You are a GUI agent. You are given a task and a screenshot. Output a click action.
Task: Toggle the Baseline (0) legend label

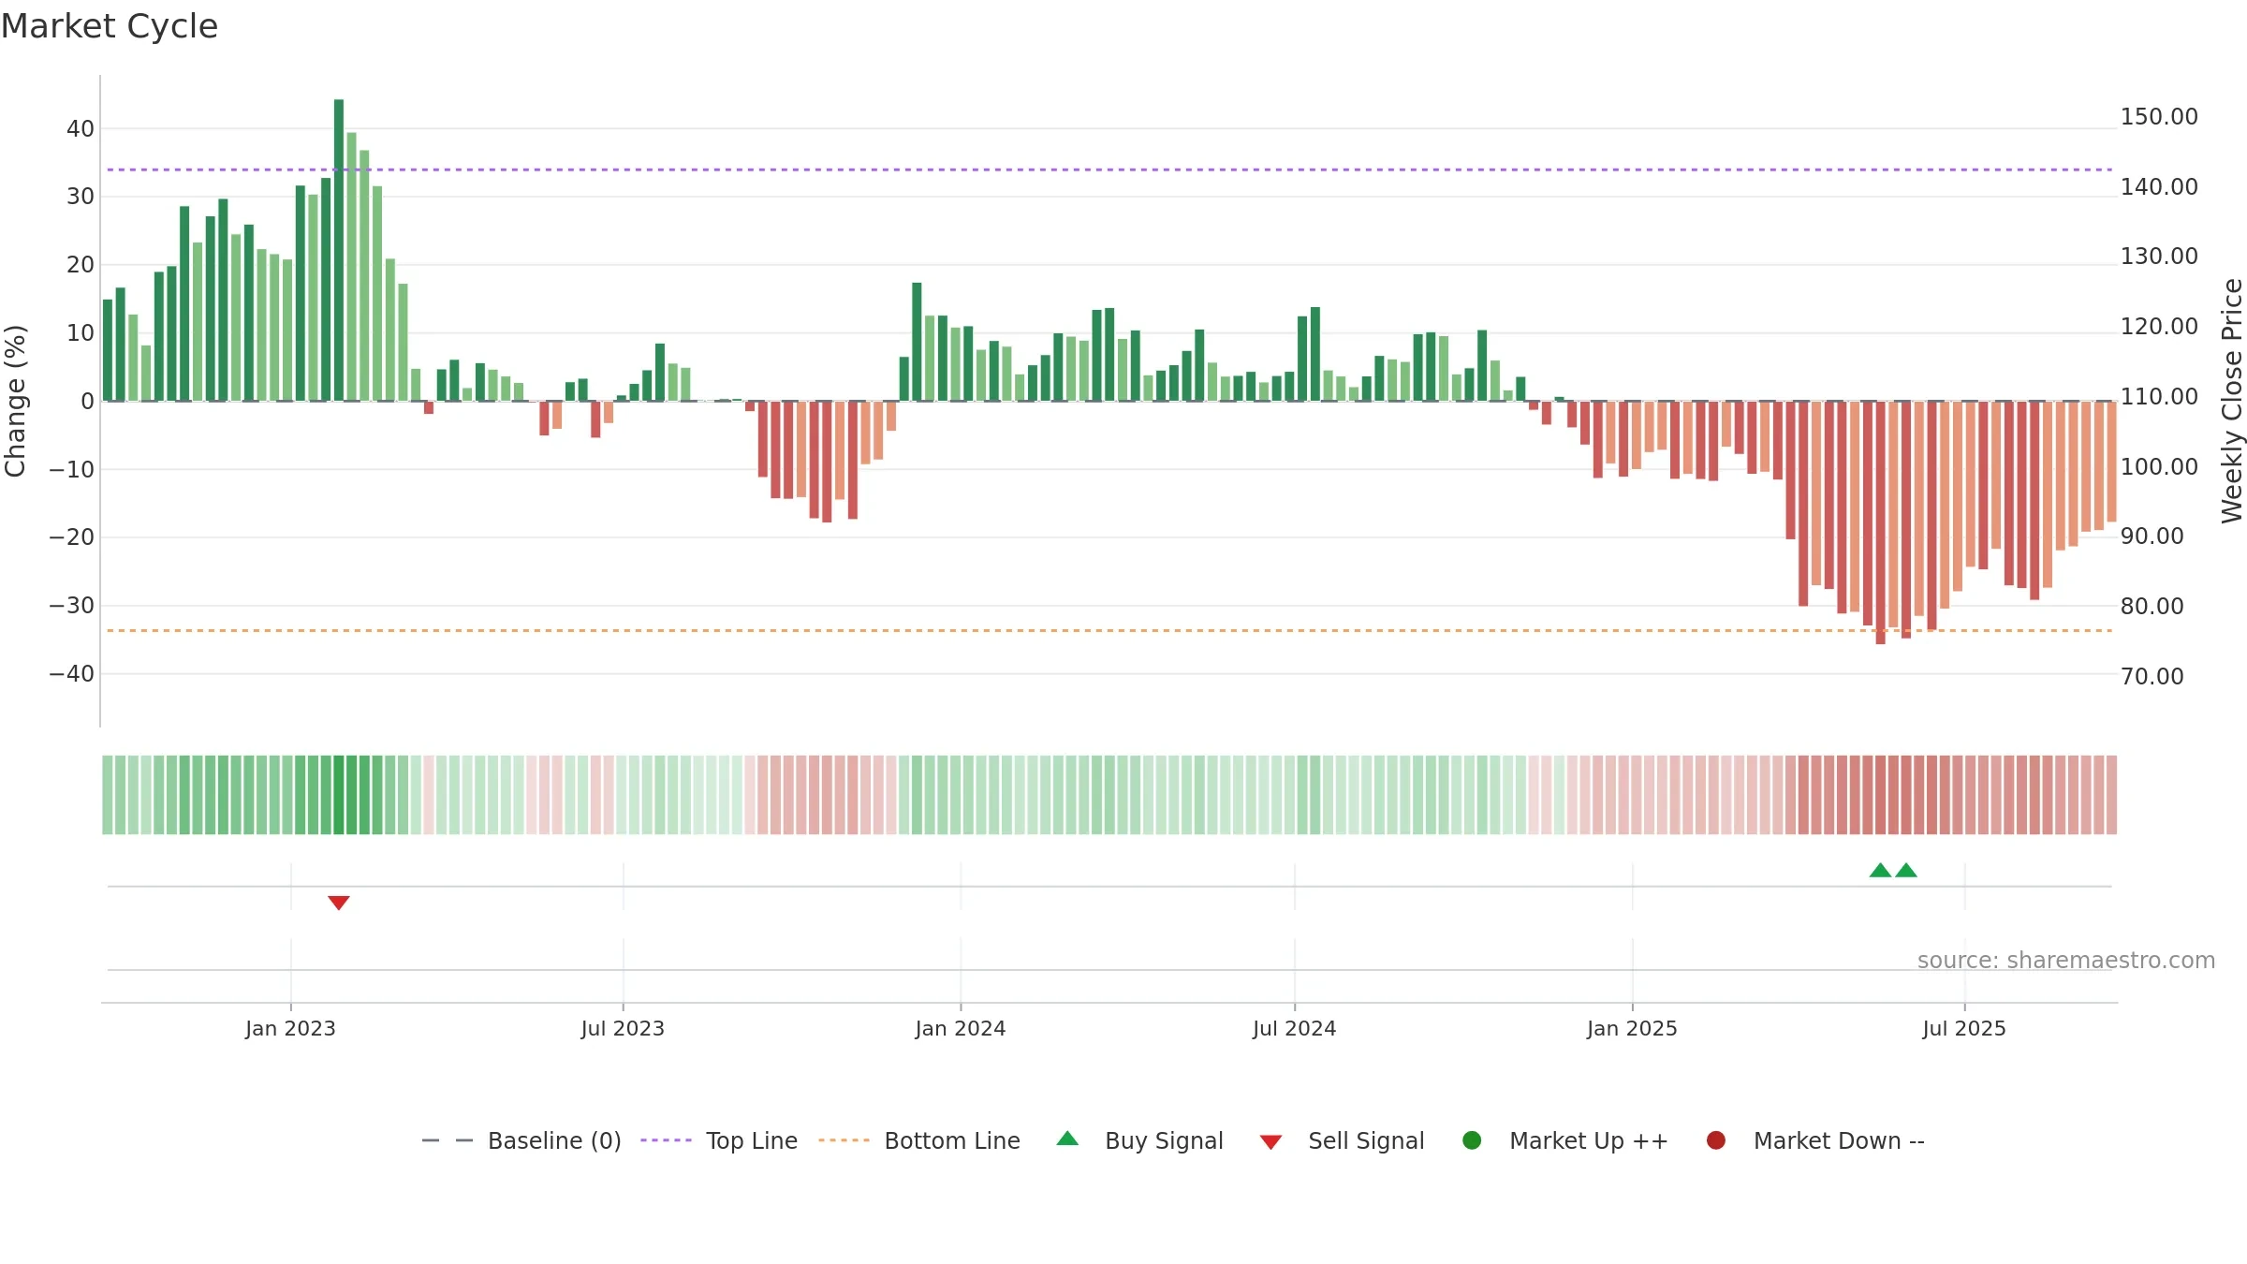(554, 1140)
